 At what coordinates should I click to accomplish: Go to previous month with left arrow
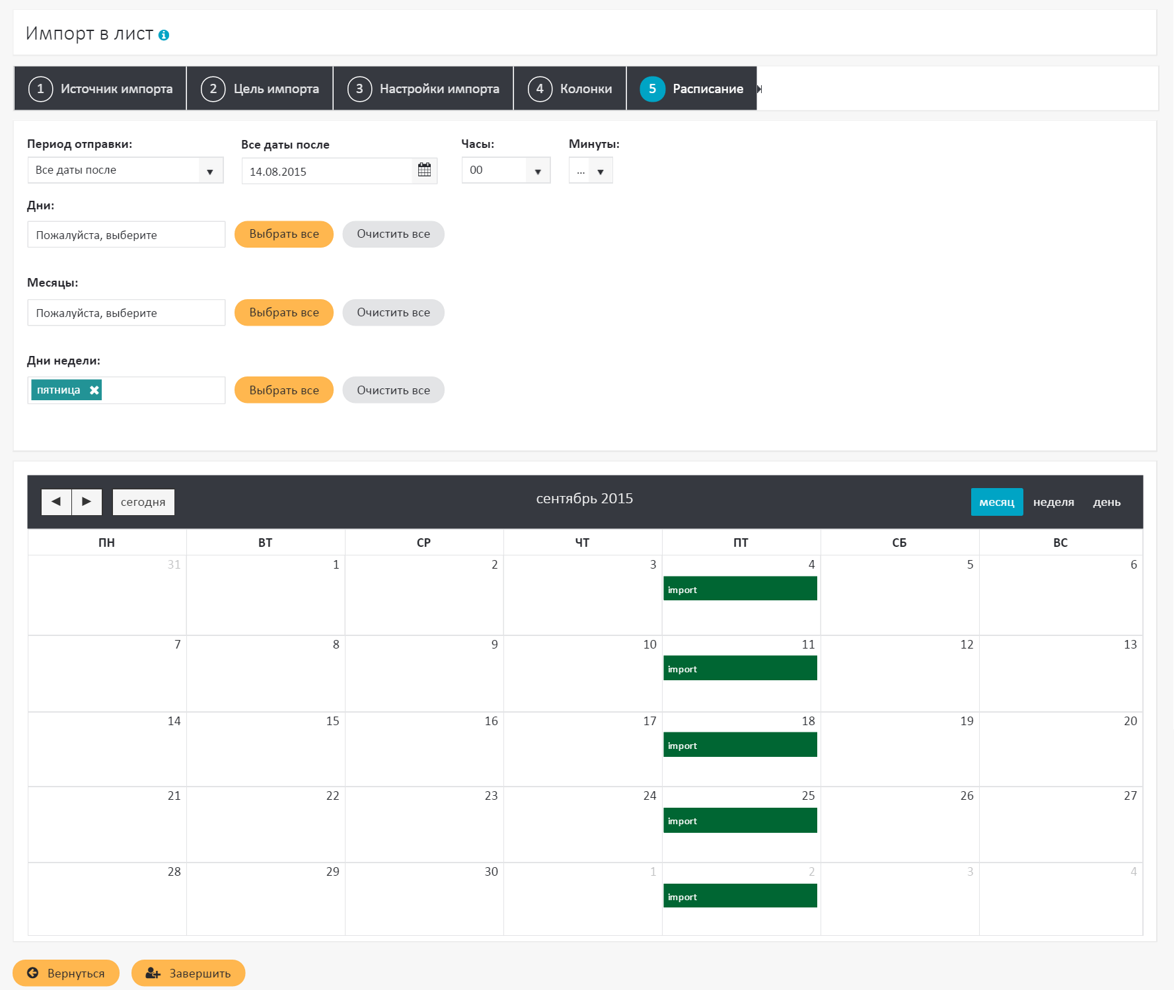[56, 502]
